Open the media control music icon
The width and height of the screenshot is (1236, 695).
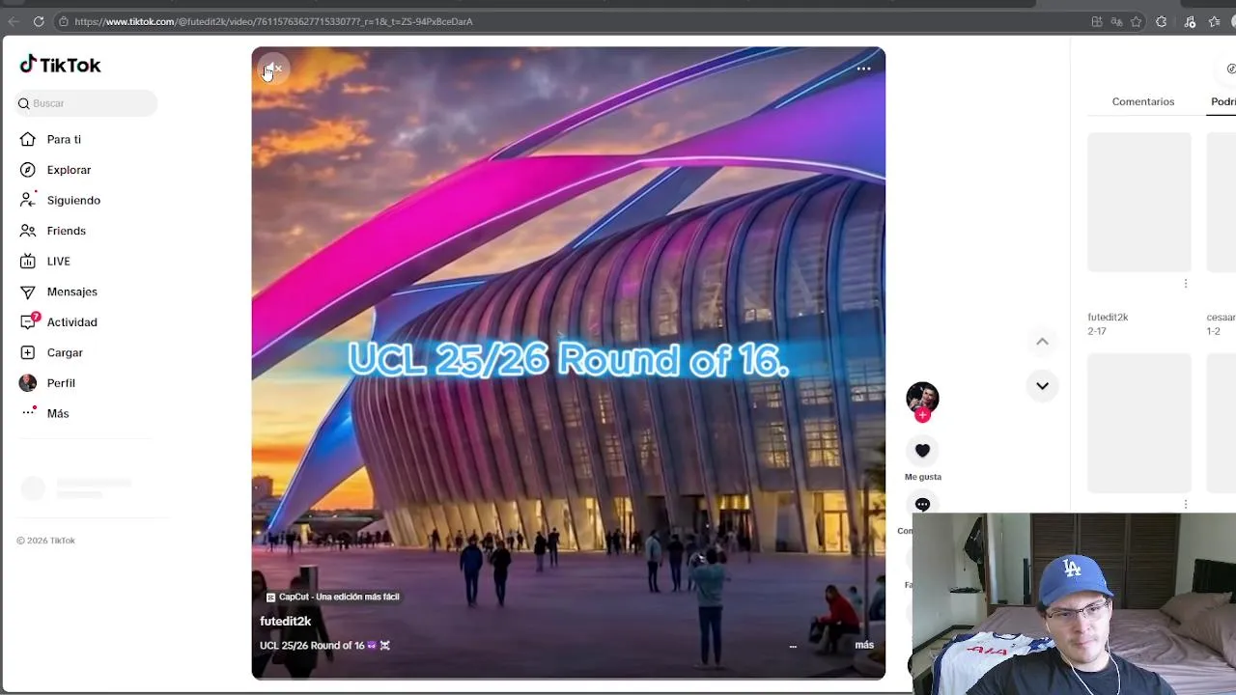pyautogui.click(x=1190, y=21)
